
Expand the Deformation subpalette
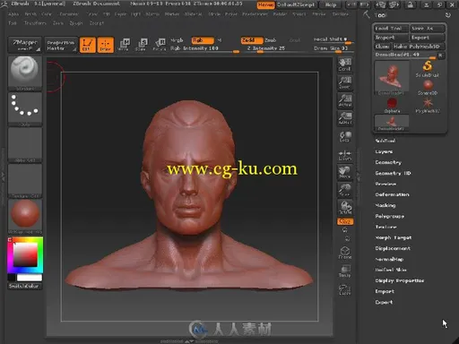coord(392,194)
